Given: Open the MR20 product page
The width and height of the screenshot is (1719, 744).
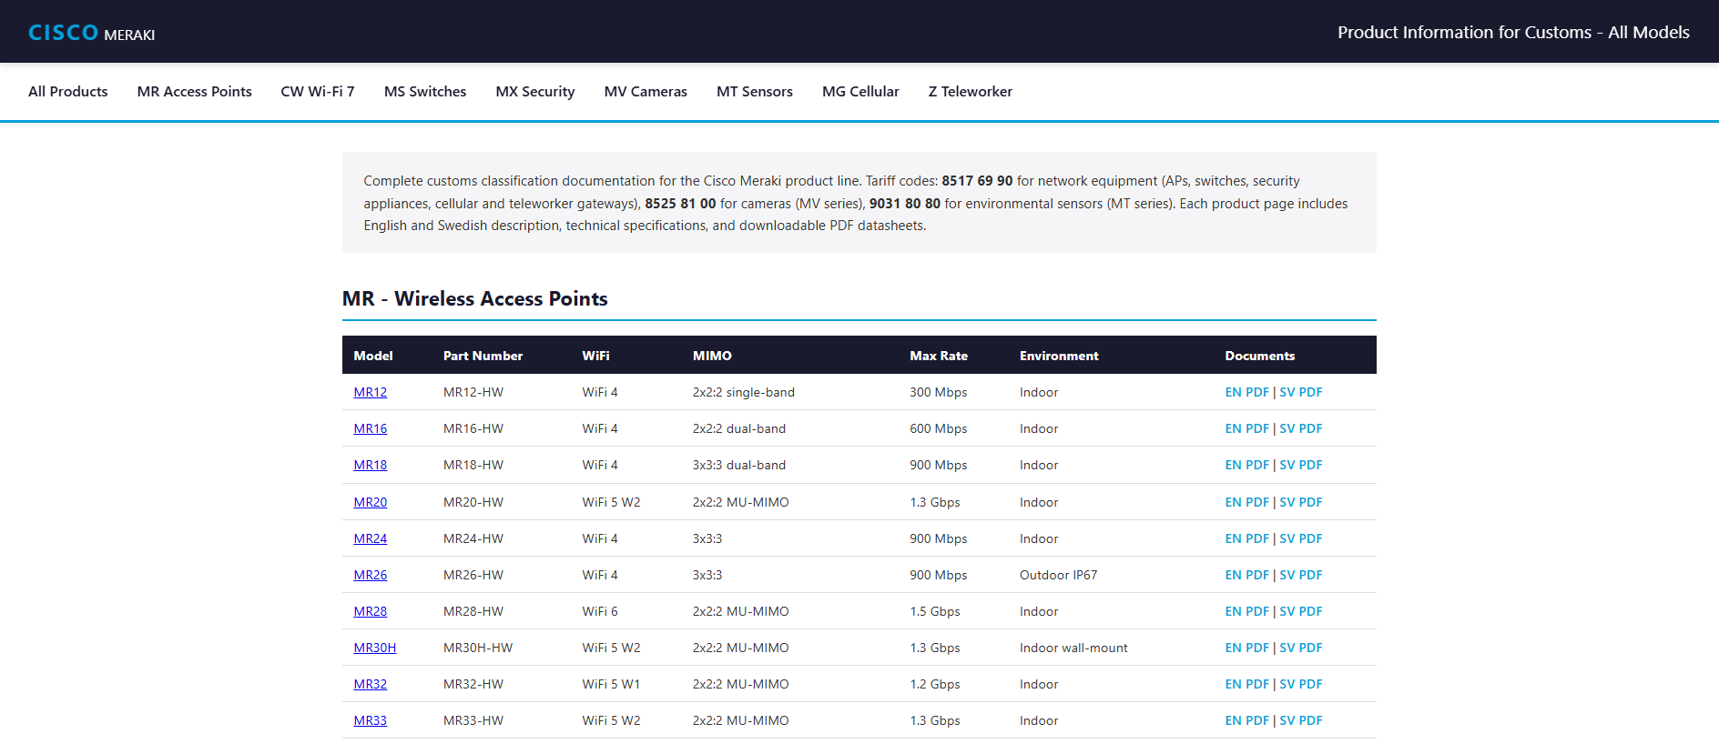Looking at the screenshot, I should click(371, 502).
